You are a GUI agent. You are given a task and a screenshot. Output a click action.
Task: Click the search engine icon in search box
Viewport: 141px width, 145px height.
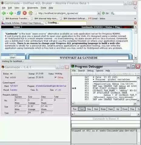click(x=112, y=13)
